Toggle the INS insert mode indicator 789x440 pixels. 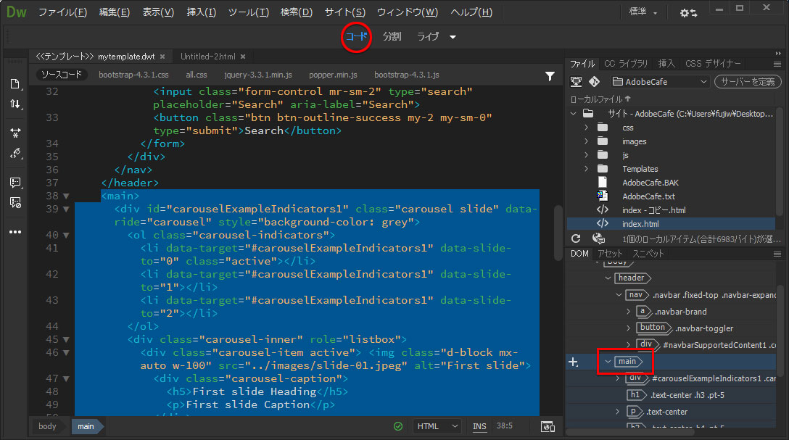coord(479,426)
